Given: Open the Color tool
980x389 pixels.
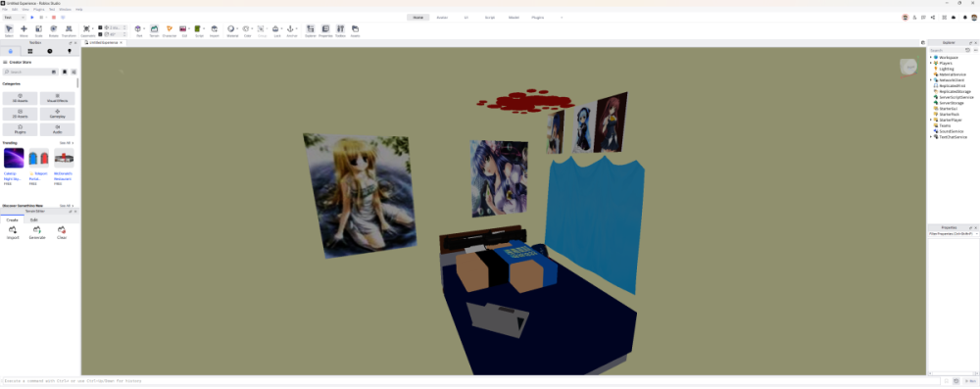Looking at the screenshot, I should [x=246, y=29].
